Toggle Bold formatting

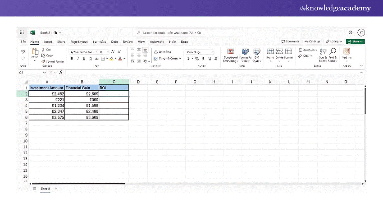73,59
